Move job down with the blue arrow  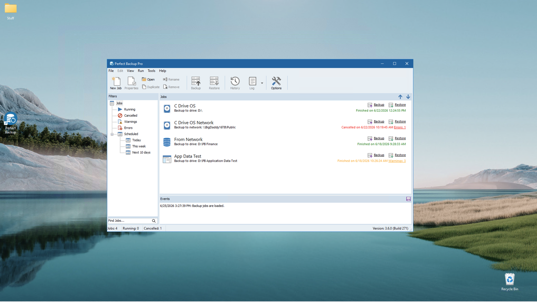[408, 97]
